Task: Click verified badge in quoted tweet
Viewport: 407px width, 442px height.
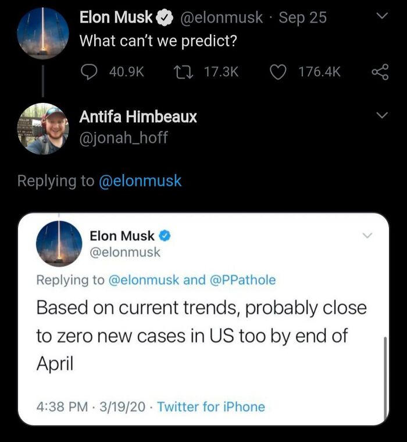Action: tap(165, 236)
